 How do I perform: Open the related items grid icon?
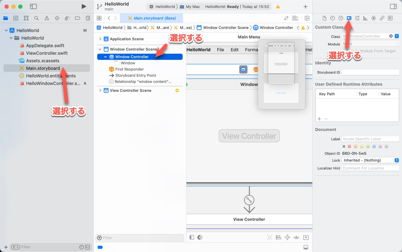(x=99, y=18)
